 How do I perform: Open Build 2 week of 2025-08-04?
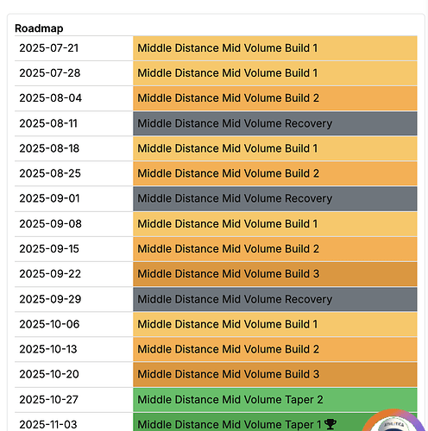(x=275, y=98)
